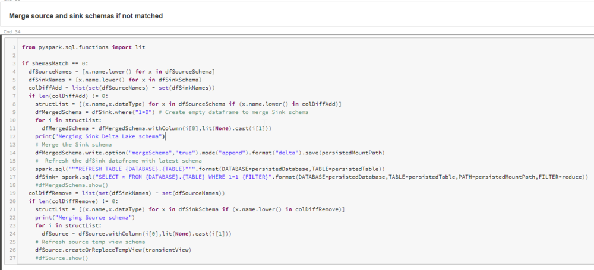Click the line starting 'dfMergedSchema.write.option("mergeSchema"'
594x270 pixels.
coord(210,153)
